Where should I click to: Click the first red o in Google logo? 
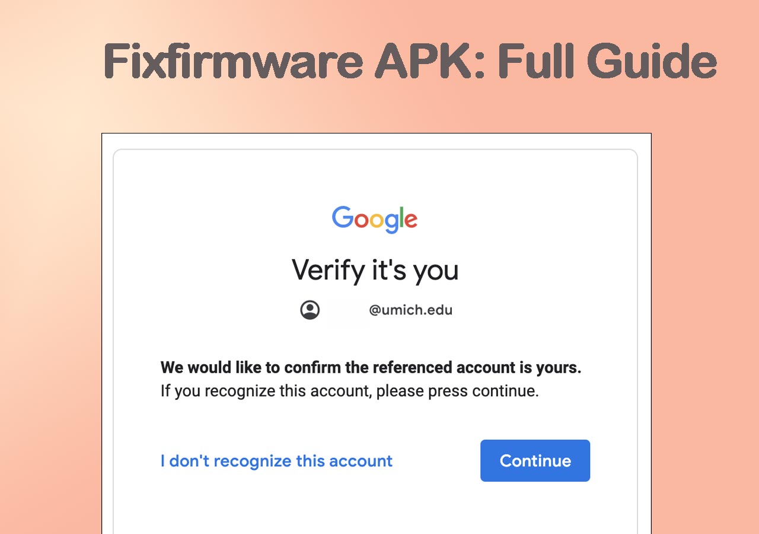pyautogui.click(x=361, y=220)
